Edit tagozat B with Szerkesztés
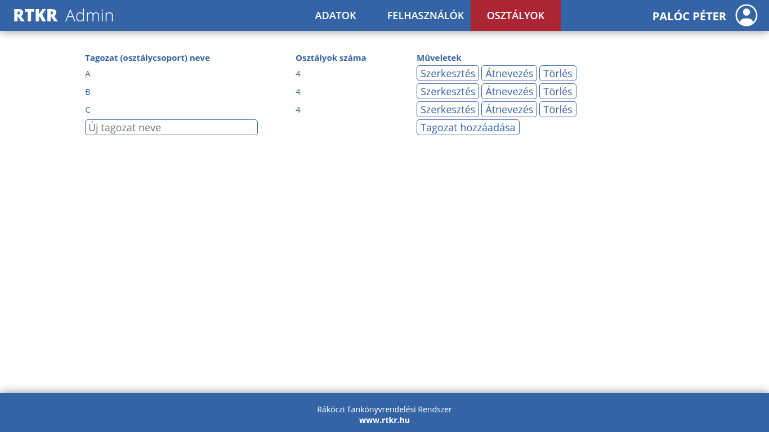The height and width of the screenshot is (432, 769). pos(448,91)
